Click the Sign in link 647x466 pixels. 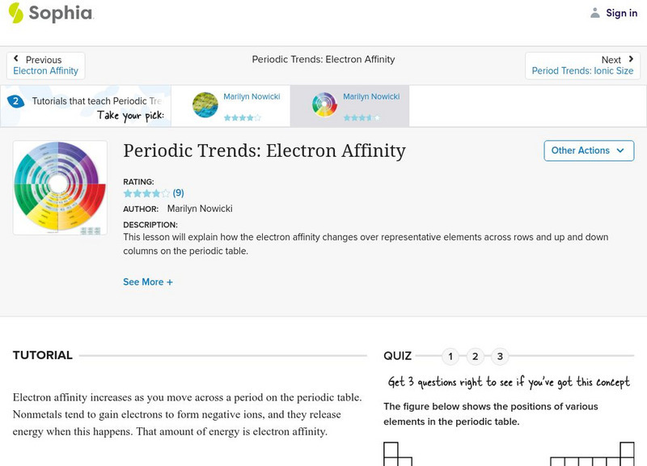pyautogui.click(x=621, y=12)
